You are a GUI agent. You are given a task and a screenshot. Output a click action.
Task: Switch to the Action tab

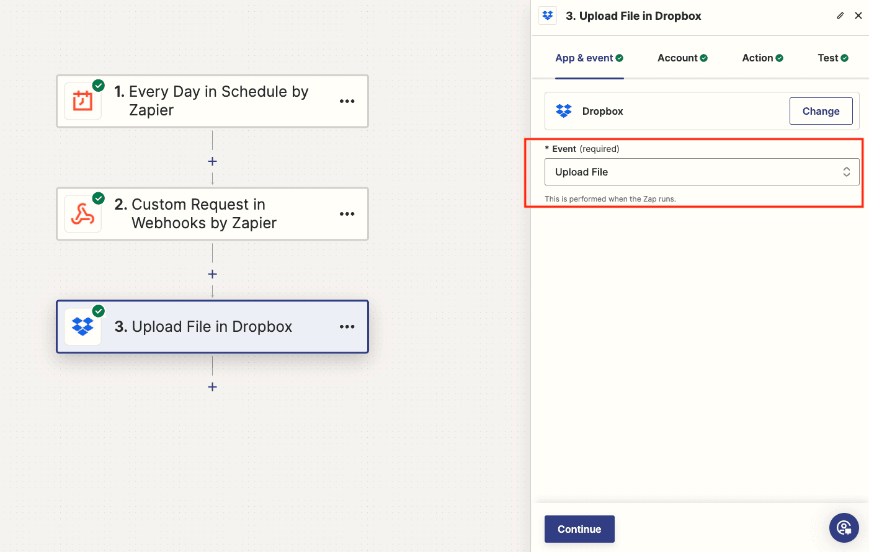pyautogui.click(x=762, y=58)
